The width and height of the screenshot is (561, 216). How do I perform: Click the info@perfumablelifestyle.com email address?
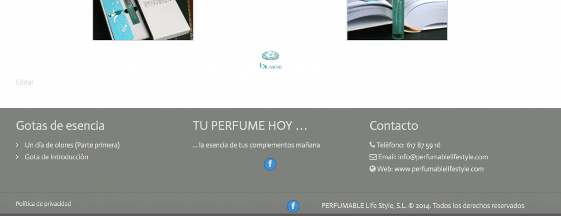443,157
